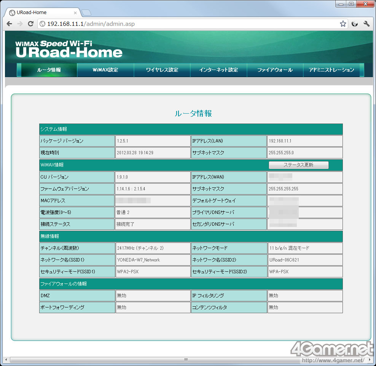Click the signal strength value 普通 2
This screenshot has height=366, width=376.
(x=123, y=212)
